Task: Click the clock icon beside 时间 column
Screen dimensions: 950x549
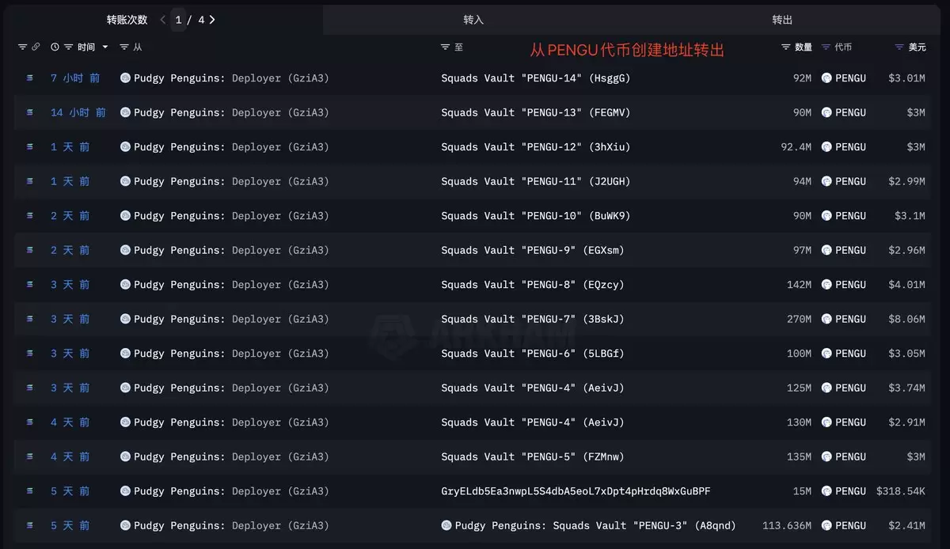Action: [x=55, y=47]
